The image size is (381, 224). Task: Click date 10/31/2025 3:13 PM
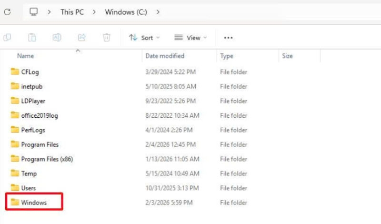[172, 188]
